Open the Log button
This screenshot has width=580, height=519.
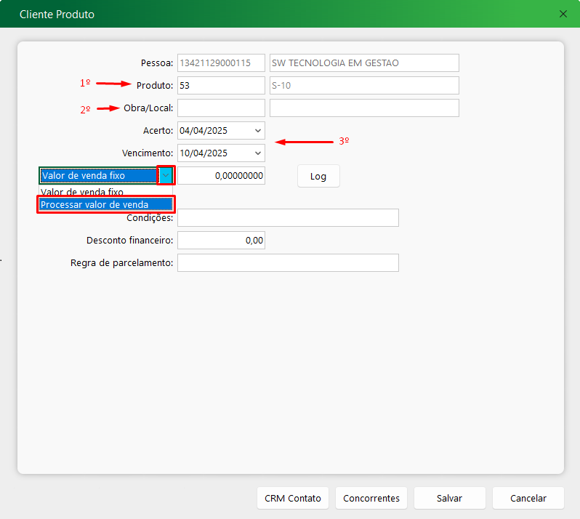tap(318, 176)
